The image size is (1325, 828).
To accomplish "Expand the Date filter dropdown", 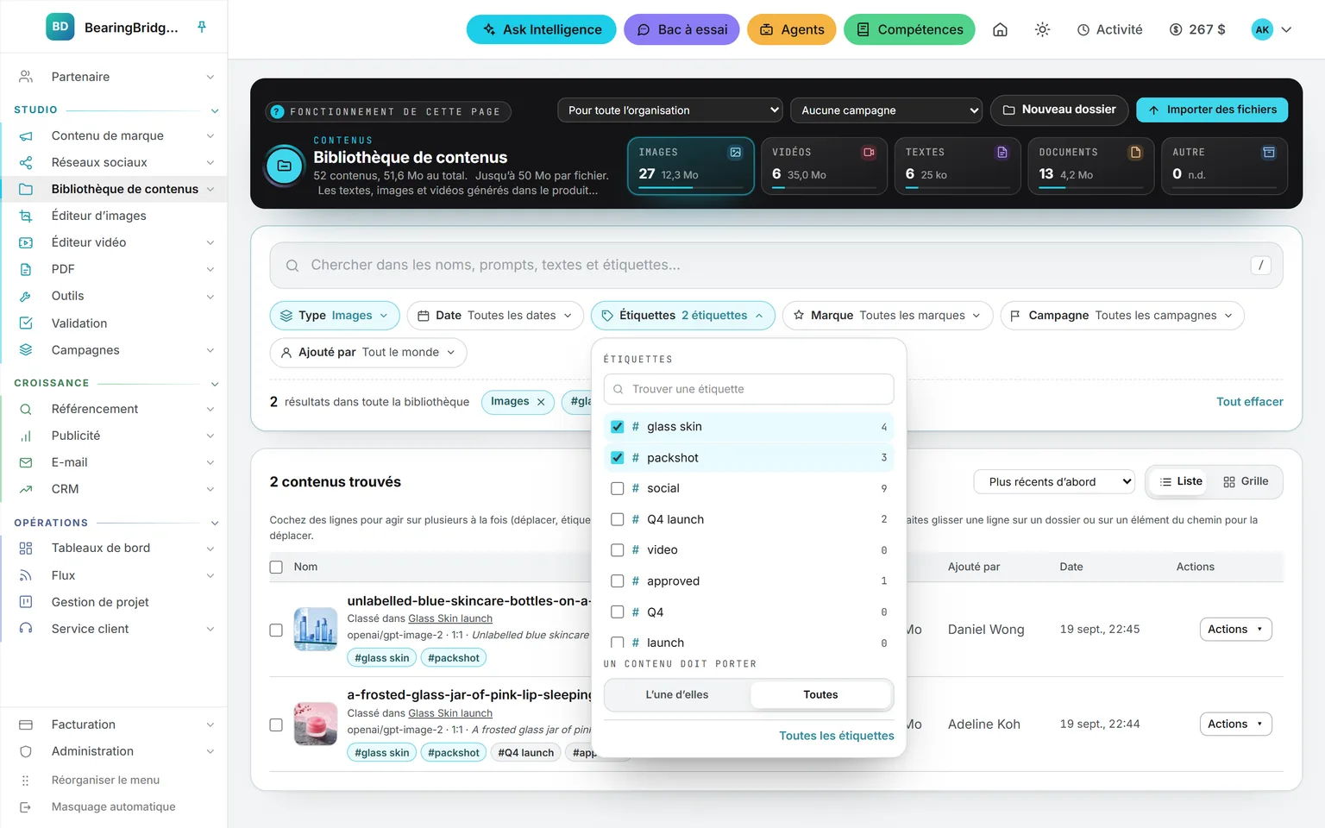I will click(x=495, y=316).
